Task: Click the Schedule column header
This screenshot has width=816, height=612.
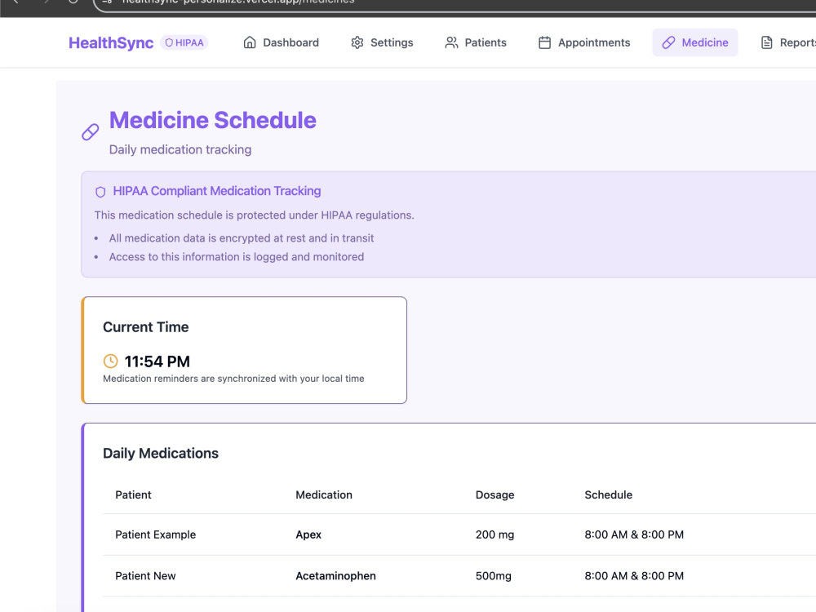Action: pyautogui.click(x=609, y=495)
